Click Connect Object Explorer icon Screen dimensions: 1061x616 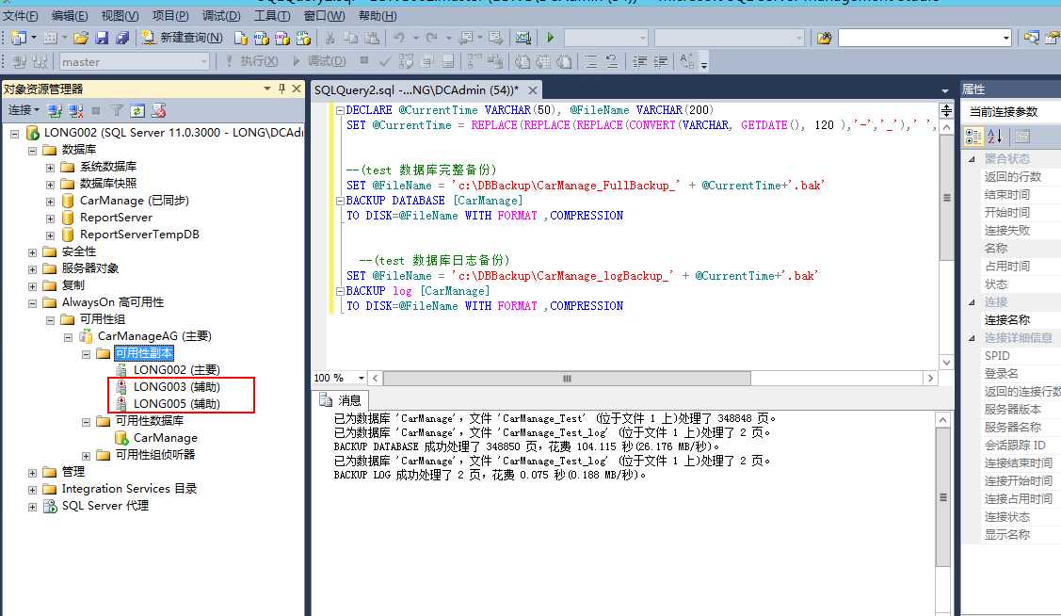55,110
